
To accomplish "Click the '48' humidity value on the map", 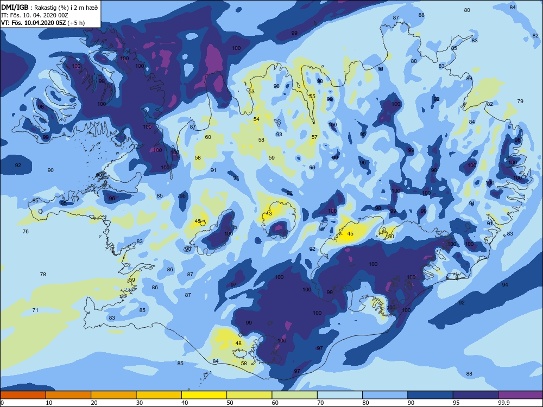I will coord(238,344).
